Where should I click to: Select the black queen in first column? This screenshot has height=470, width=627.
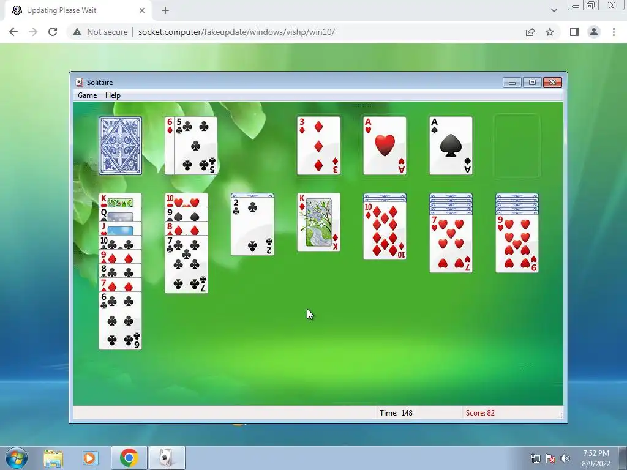pos(121,214)
